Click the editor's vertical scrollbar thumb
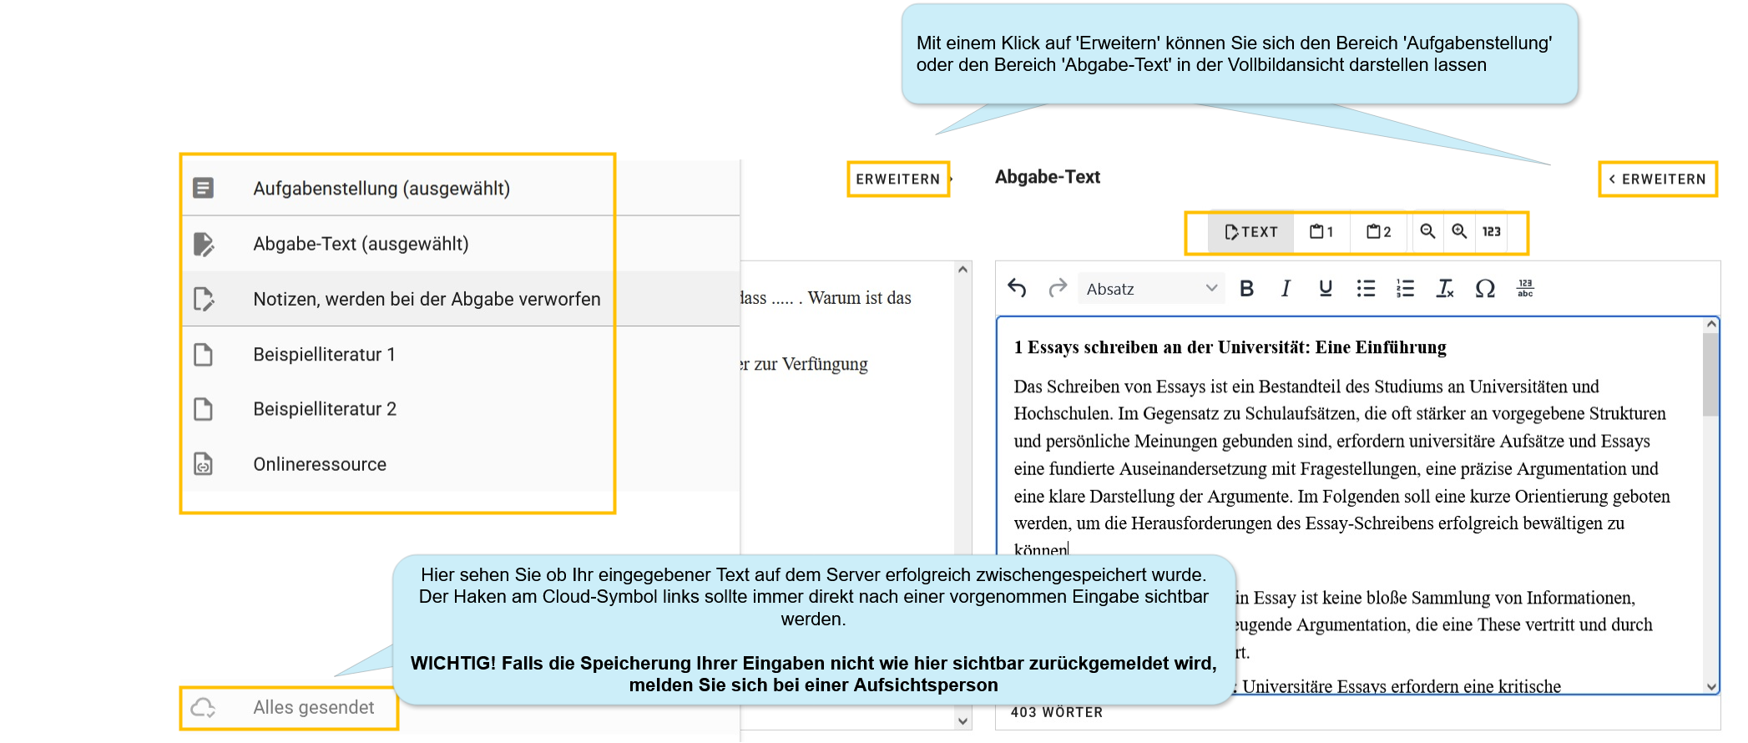 tap(1711, 374)
